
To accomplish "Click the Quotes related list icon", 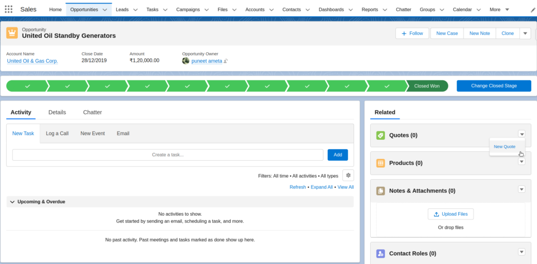I will click(381, 135).
